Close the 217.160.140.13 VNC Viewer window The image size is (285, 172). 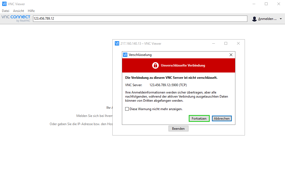click(x=238, y=43)
